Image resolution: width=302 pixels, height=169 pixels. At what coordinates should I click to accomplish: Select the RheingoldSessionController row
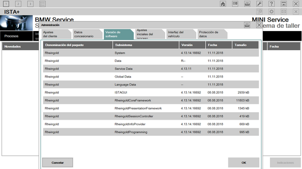151,116
